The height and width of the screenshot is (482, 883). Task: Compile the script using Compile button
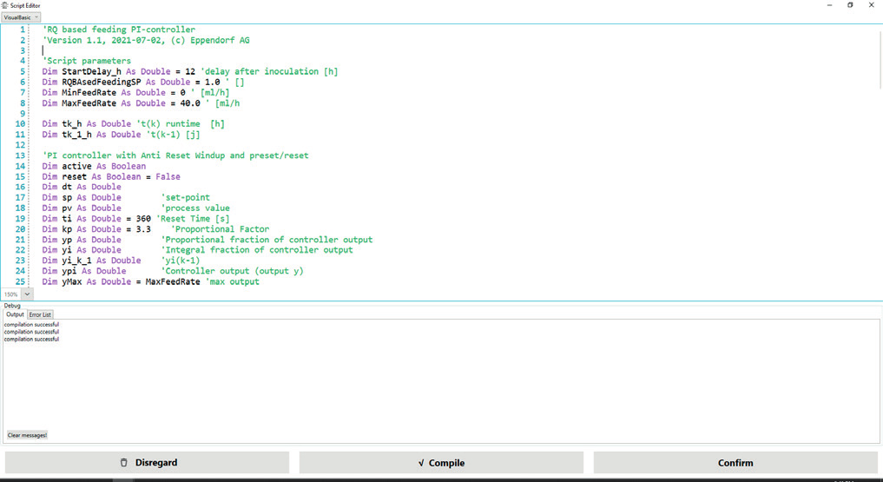pyautogui.click(x=441, y=462)
